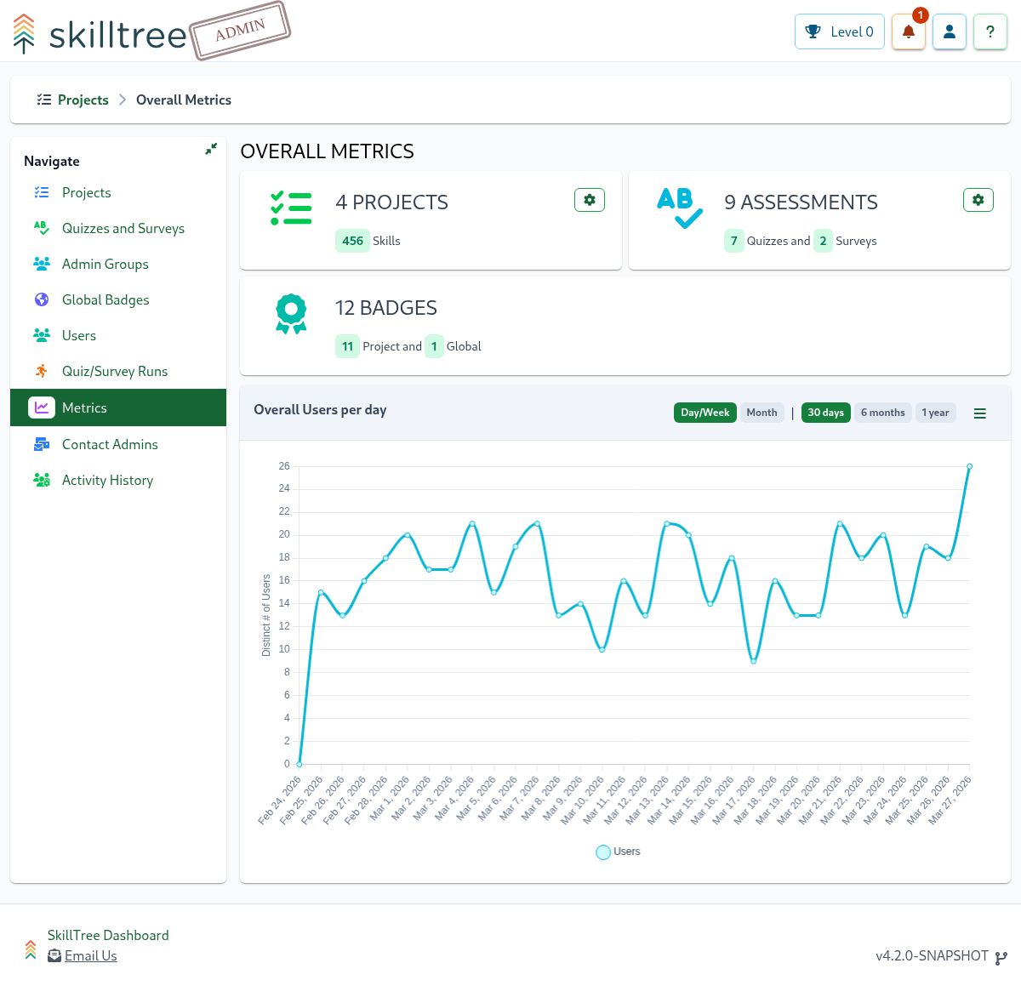The height and width of the screenshot is (986, 1021).
Task: Switch chart to Month granularity
Action: click(x=761, y=413)
